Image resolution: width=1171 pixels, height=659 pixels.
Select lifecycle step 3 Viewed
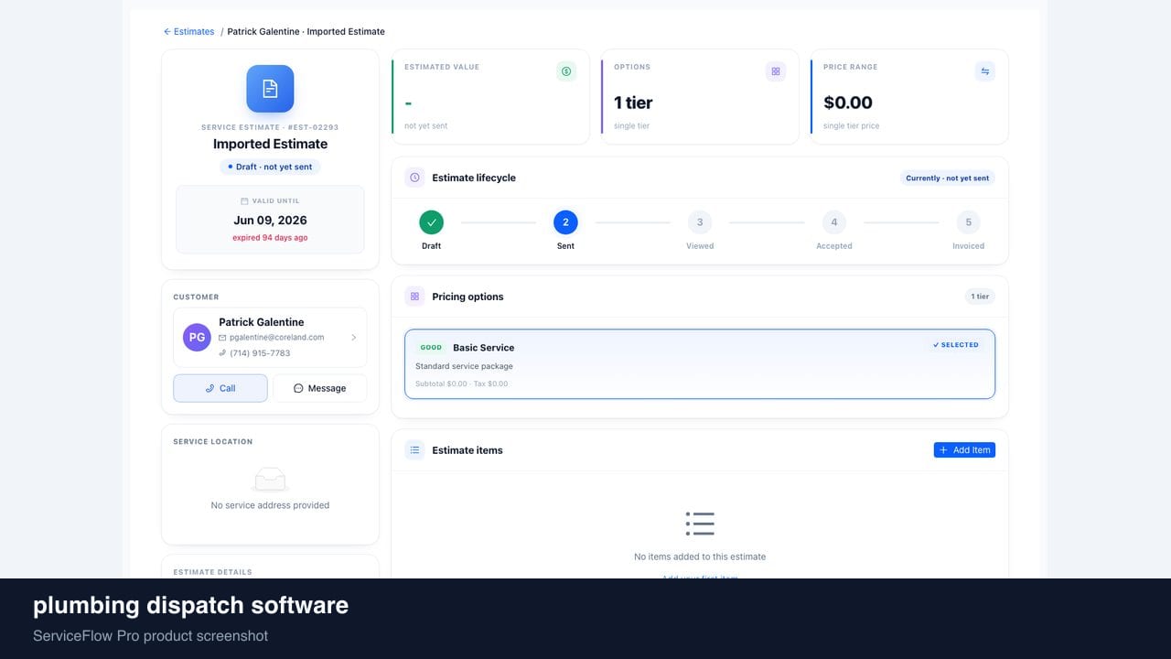pos(700,222)
